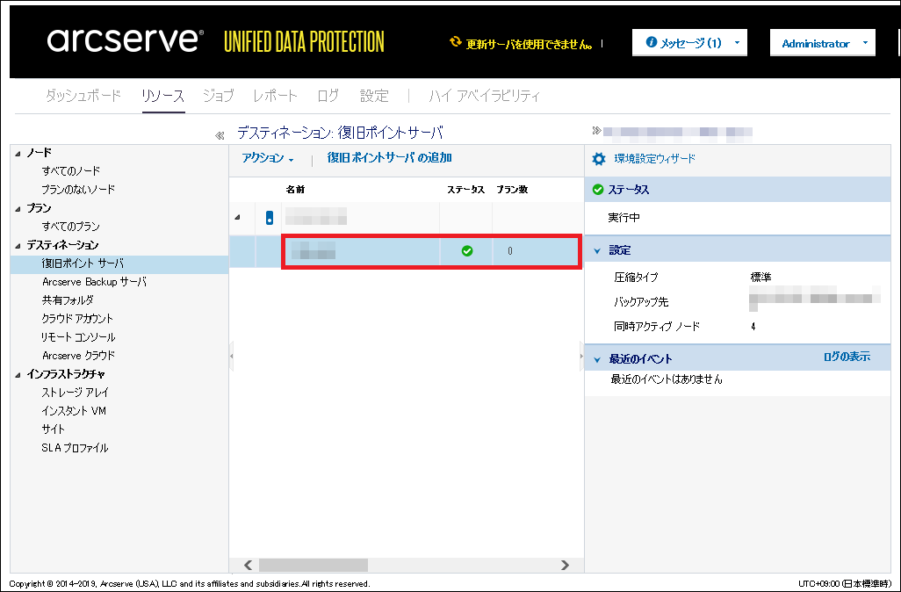Viewport: 901px width, 592px height.
Task: Switch to the レポート tab
Action: [x=275, y=96]
